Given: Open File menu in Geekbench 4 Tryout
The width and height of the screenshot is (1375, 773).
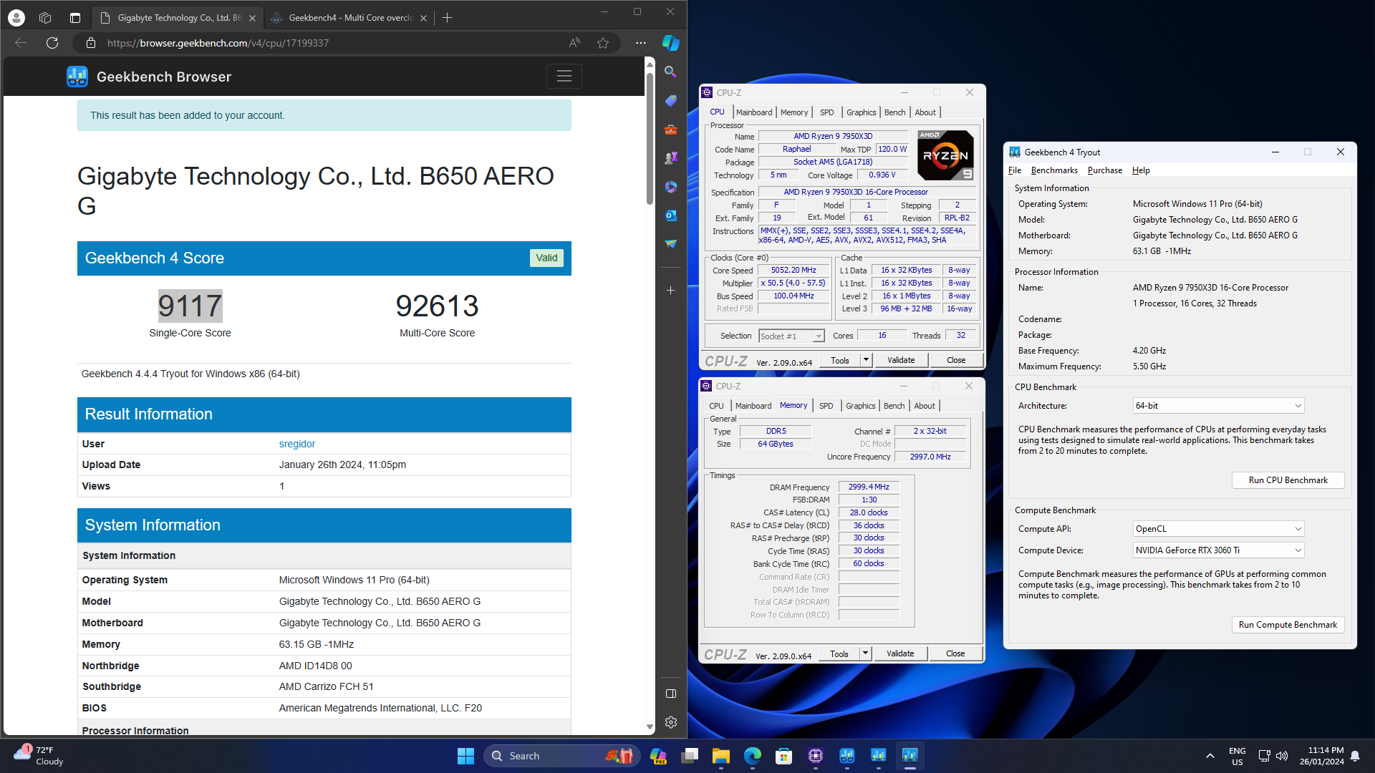Looking at the screenshot, I should click(1015, 170).
